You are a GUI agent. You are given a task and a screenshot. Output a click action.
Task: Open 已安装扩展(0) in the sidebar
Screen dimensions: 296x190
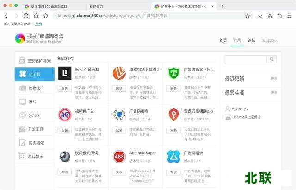tap(35, 61)
